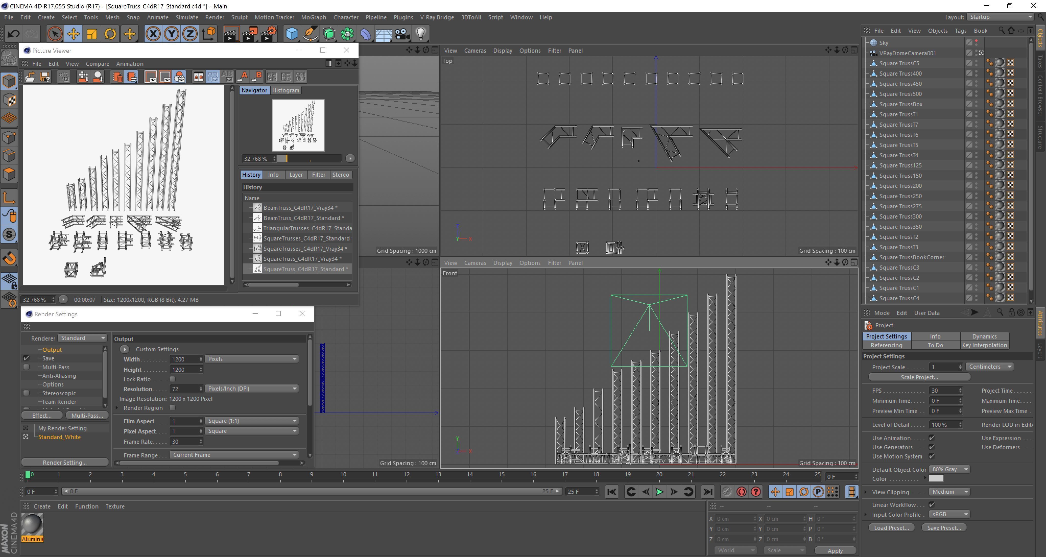Open the Centimeters unit dropdown
This screenshot has width=1046, height=557.
[990, 367]
